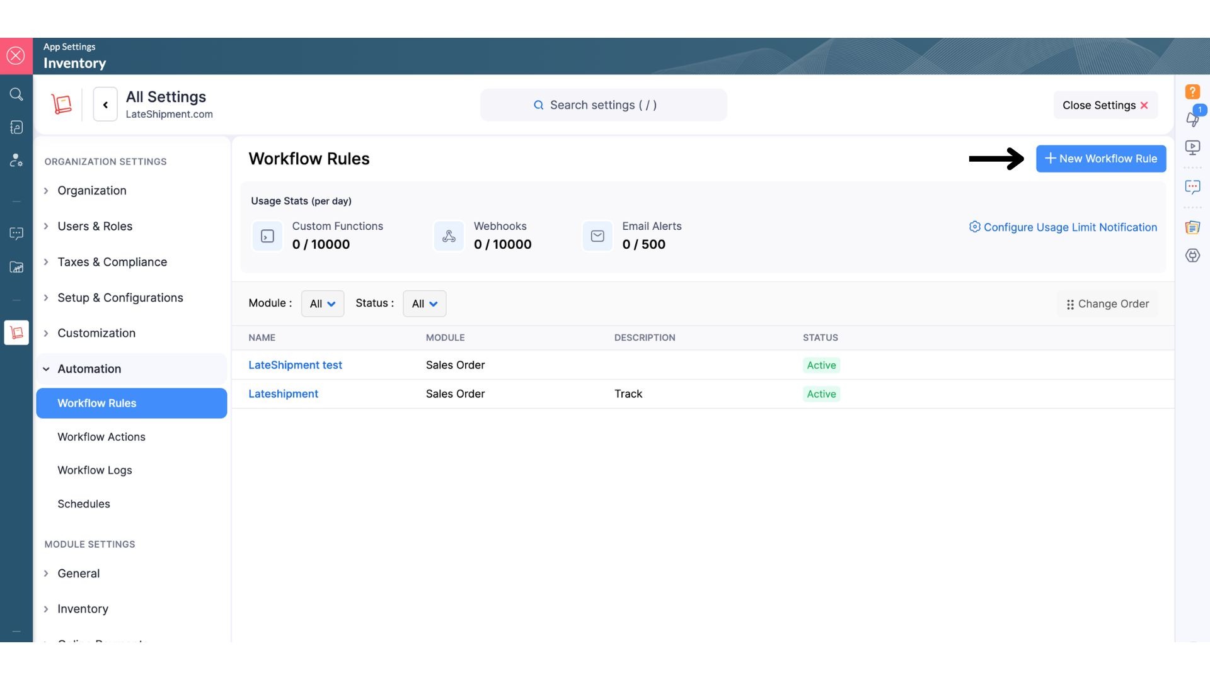This screenshot has height=680, width=1210.
Task: Click the chat bubble icon in right rail
Action: click(x=1192, y=187)
